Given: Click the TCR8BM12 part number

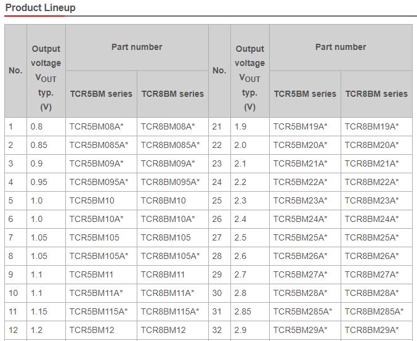Looking at the screenshot, I should 163,330.
